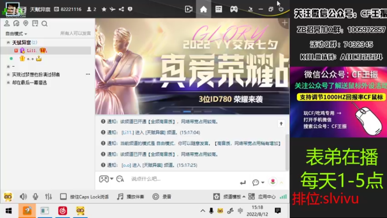Image resolution: width=387 pixels, height=218 pixels.
Task: Click the download arrow icon in title bar
Action: tap(250, 9)
